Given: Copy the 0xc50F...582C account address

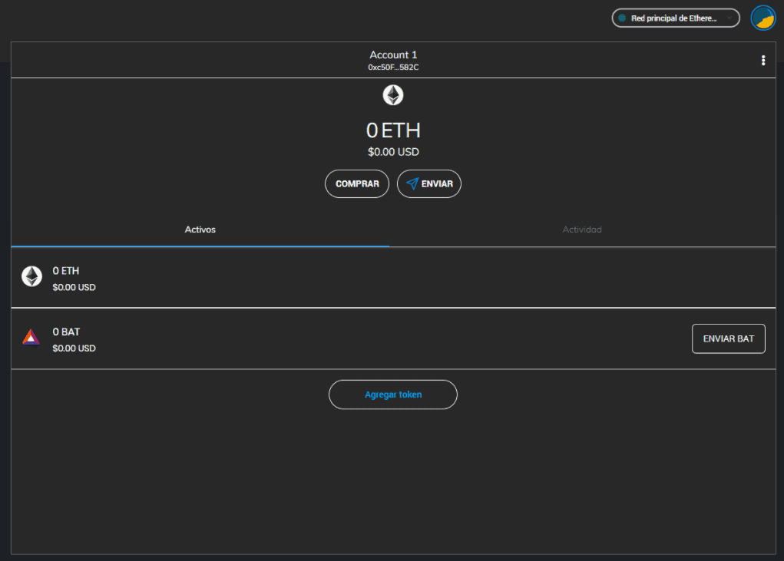Looking at the screenshot, I should pos(393,68).
